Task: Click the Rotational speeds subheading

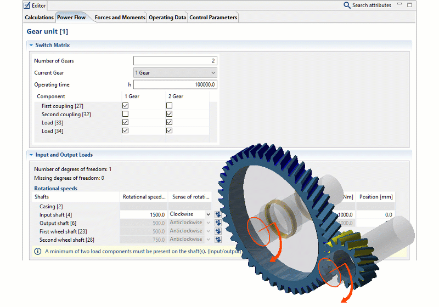Action: [x=56, y=189]
